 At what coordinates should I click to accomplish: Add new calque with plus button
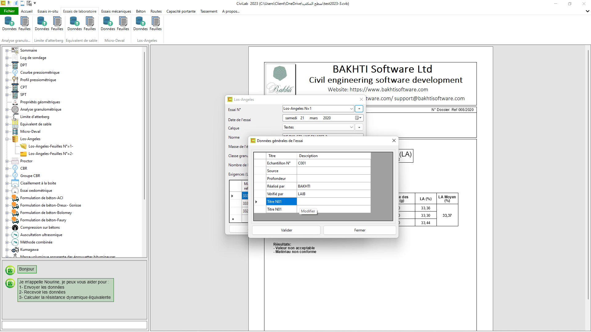(x=359, y=127)
